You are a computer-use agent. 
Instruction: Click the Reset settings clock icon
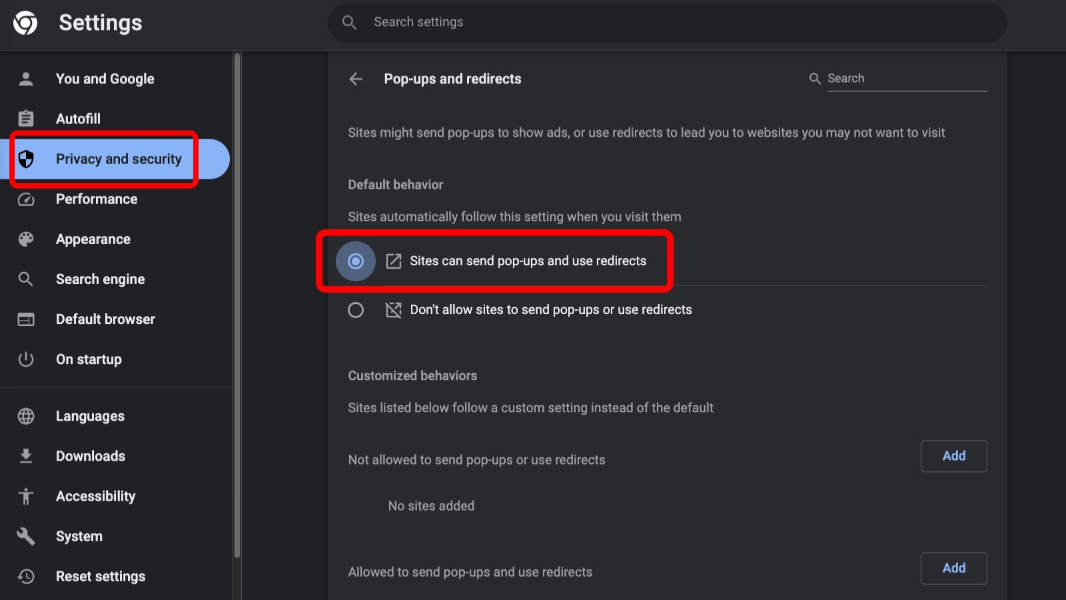tap(26, 576)
